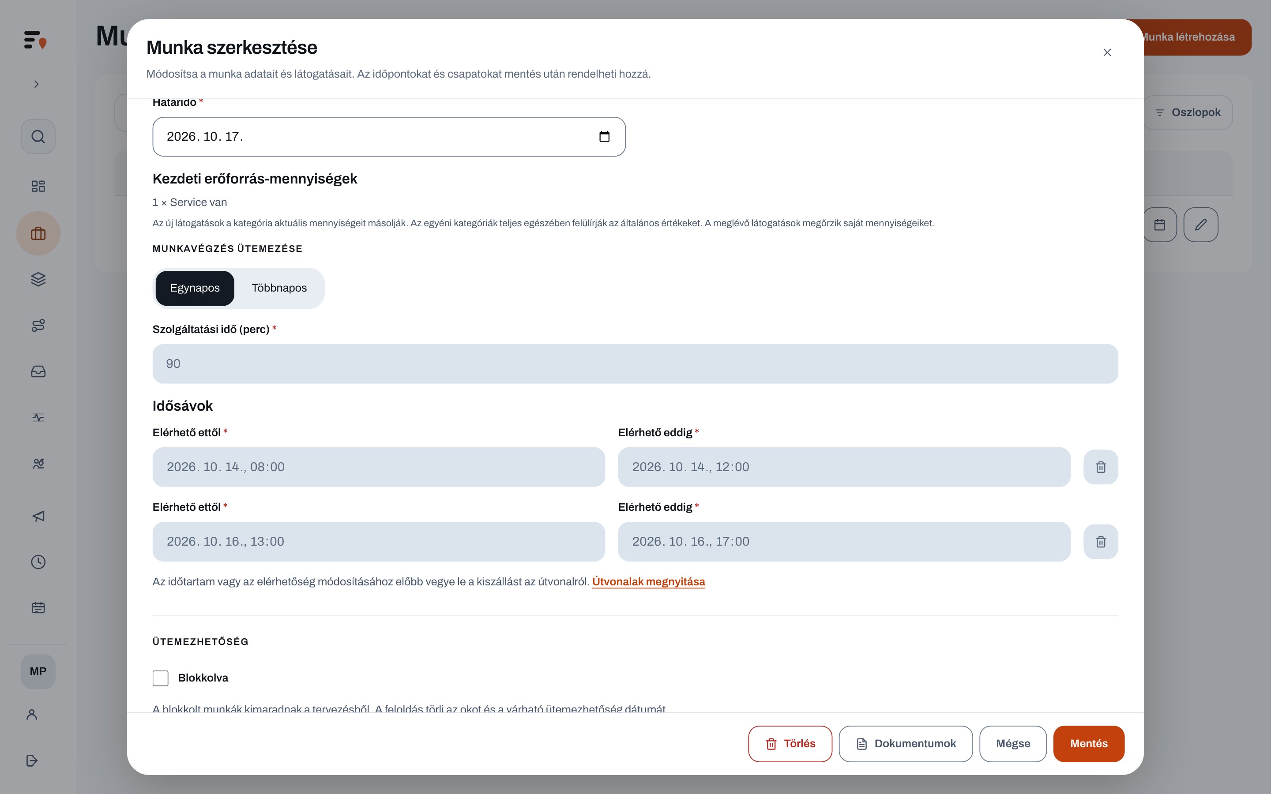Viewport: 1271px width, 794px height.
Task: Click the '1 × Service van' resource text
Action: click(x=190, y=203)
